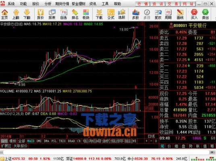
Task: Open the 报价 menu in menu bar
Action: (36, 4)
